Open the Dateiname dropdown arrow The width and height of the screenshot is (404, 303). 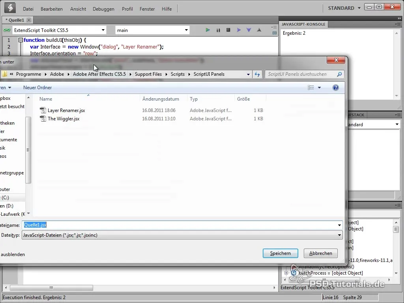click(x=339, y=225)
